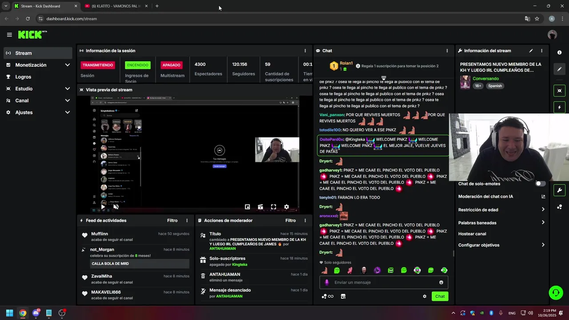Open emoji picker in message box

[441, 282]
